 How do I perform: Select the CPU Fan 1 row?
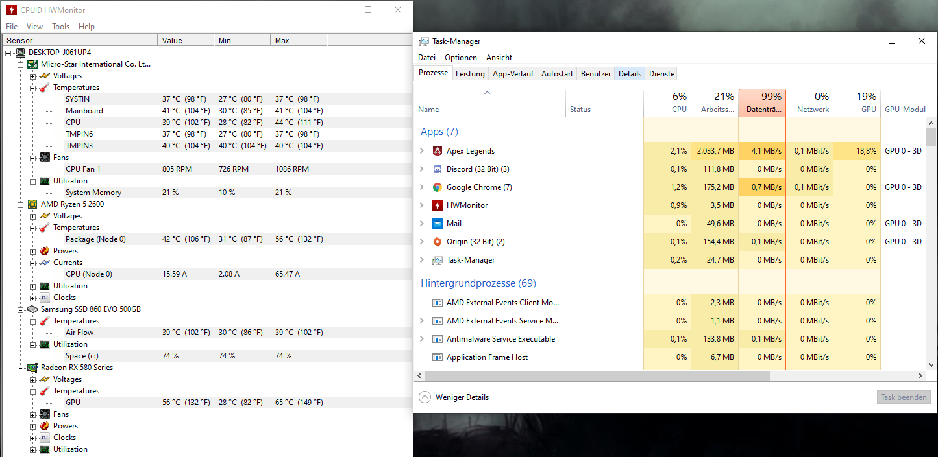point(207,169)
